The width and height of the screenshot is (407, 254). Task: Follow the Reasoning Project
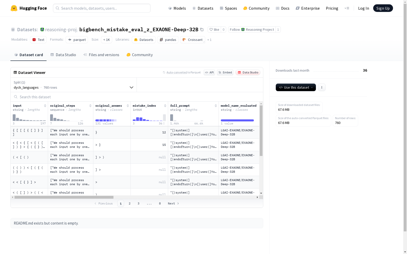(252, 29)
